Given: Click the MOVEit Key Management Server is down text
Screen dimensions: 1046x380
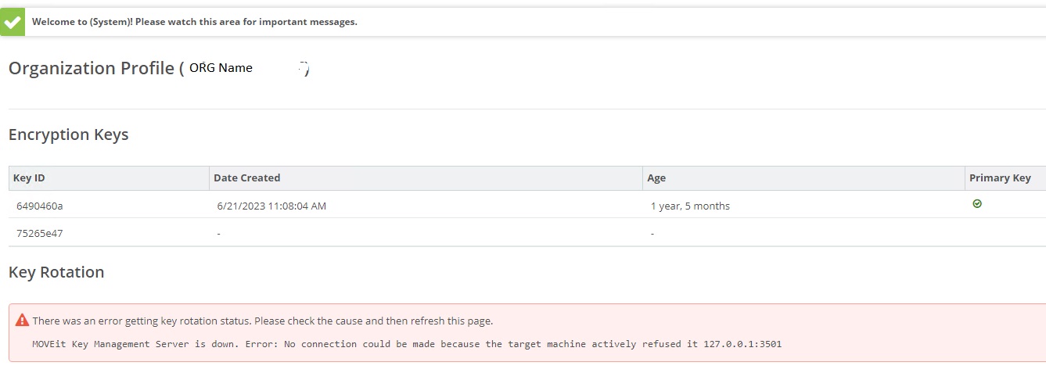Looking at the screenshot, I should tap(407, 344).
